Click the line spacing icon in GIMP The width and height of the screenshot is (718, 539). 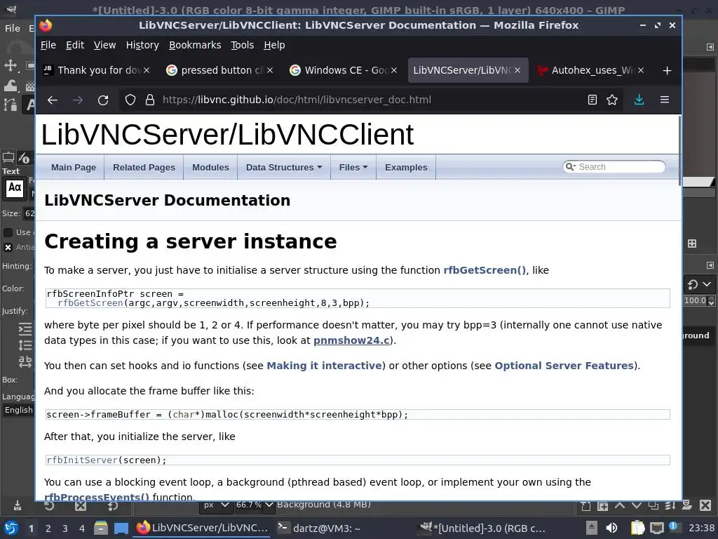pyautogui.click(x=25, y=345)
